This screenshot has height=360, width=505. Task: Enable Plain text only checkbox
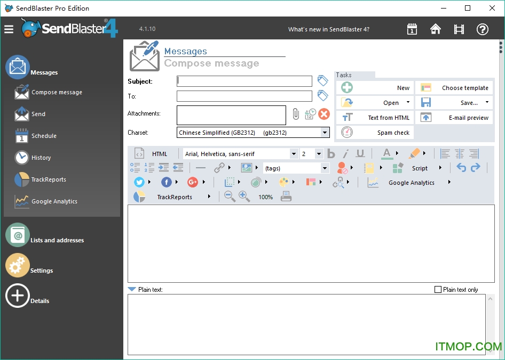click(438, 290)
